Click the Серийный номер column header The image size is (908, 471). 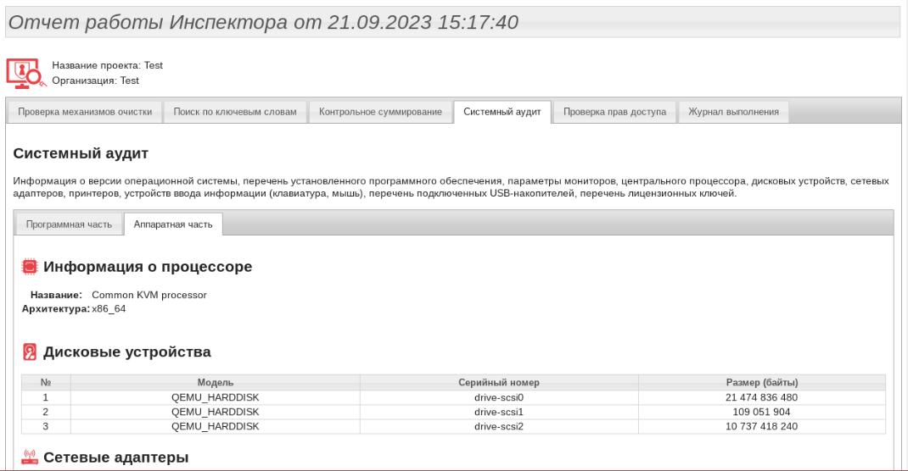tap(499, 382)
